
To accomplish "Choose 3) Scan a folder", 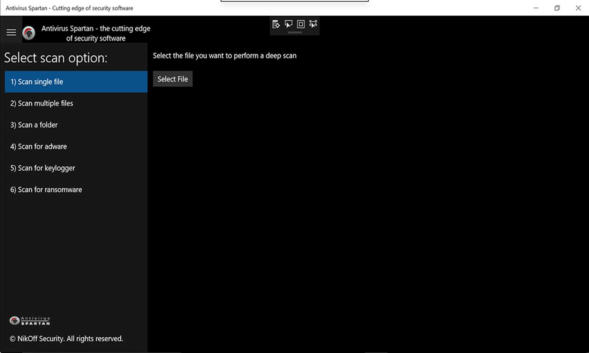I will [x=76, y=125].
